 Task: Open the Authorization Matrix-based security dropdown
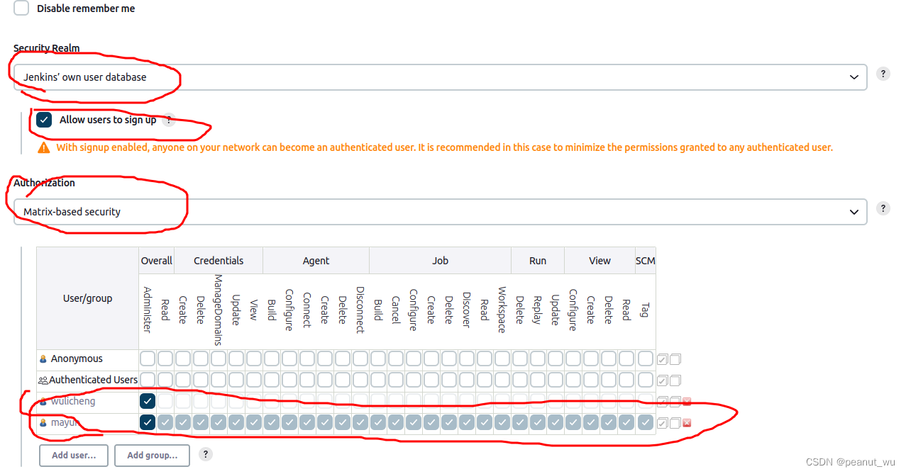(x=440, y=212)
